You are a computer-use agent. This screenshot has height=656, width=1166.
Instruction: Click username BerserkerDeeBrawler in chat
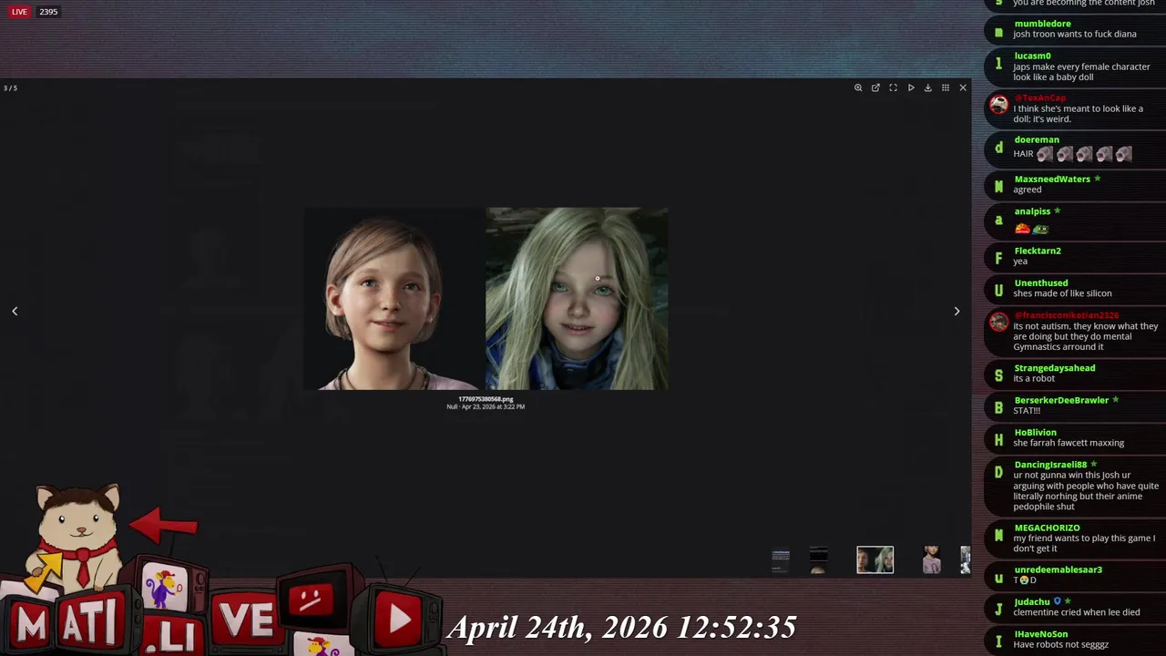pyautogui.click(x=1061, y=400)
